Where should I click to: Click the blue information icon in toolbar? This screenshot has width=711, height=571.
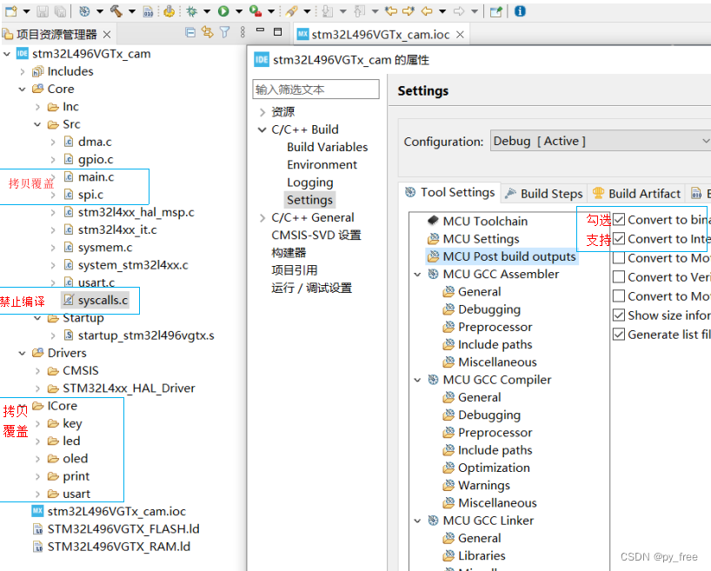(x=520, y=11)
